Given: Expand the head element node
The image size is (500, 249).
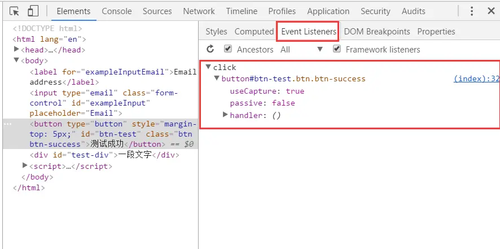Looking at the screenshot, I should point(17,50).
